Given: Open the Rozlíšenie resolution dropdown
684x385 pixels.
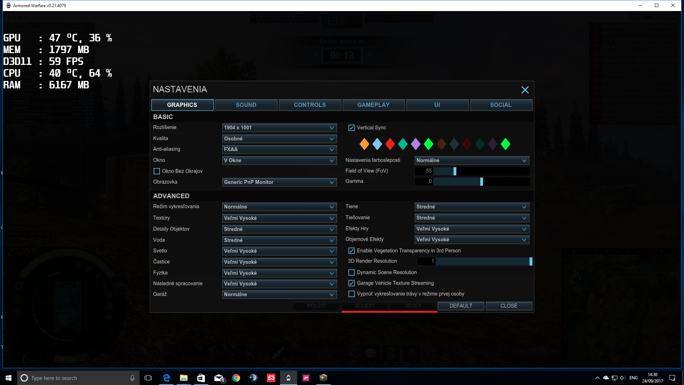Looking at the screenshot, I should pos(279,128).
